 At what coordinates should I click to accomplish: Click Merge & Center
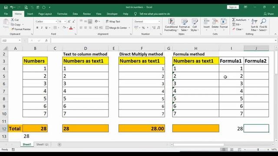point(116,28)
